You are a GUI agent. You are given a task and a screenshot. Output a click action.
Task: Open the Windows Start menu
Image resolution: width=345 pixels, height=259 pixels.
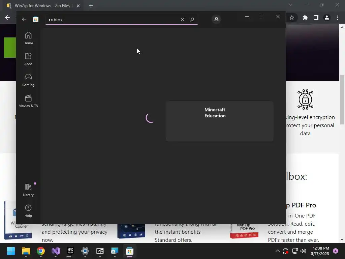[x=11, y=251]
